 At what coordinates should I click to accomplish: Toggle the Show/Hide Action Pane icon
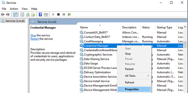(46, 15)
